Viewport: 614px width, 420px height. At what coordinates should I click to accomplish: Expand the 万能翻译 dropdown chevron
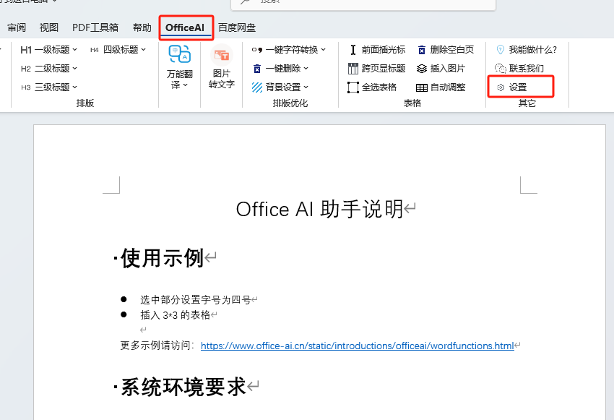coord(185,85)
